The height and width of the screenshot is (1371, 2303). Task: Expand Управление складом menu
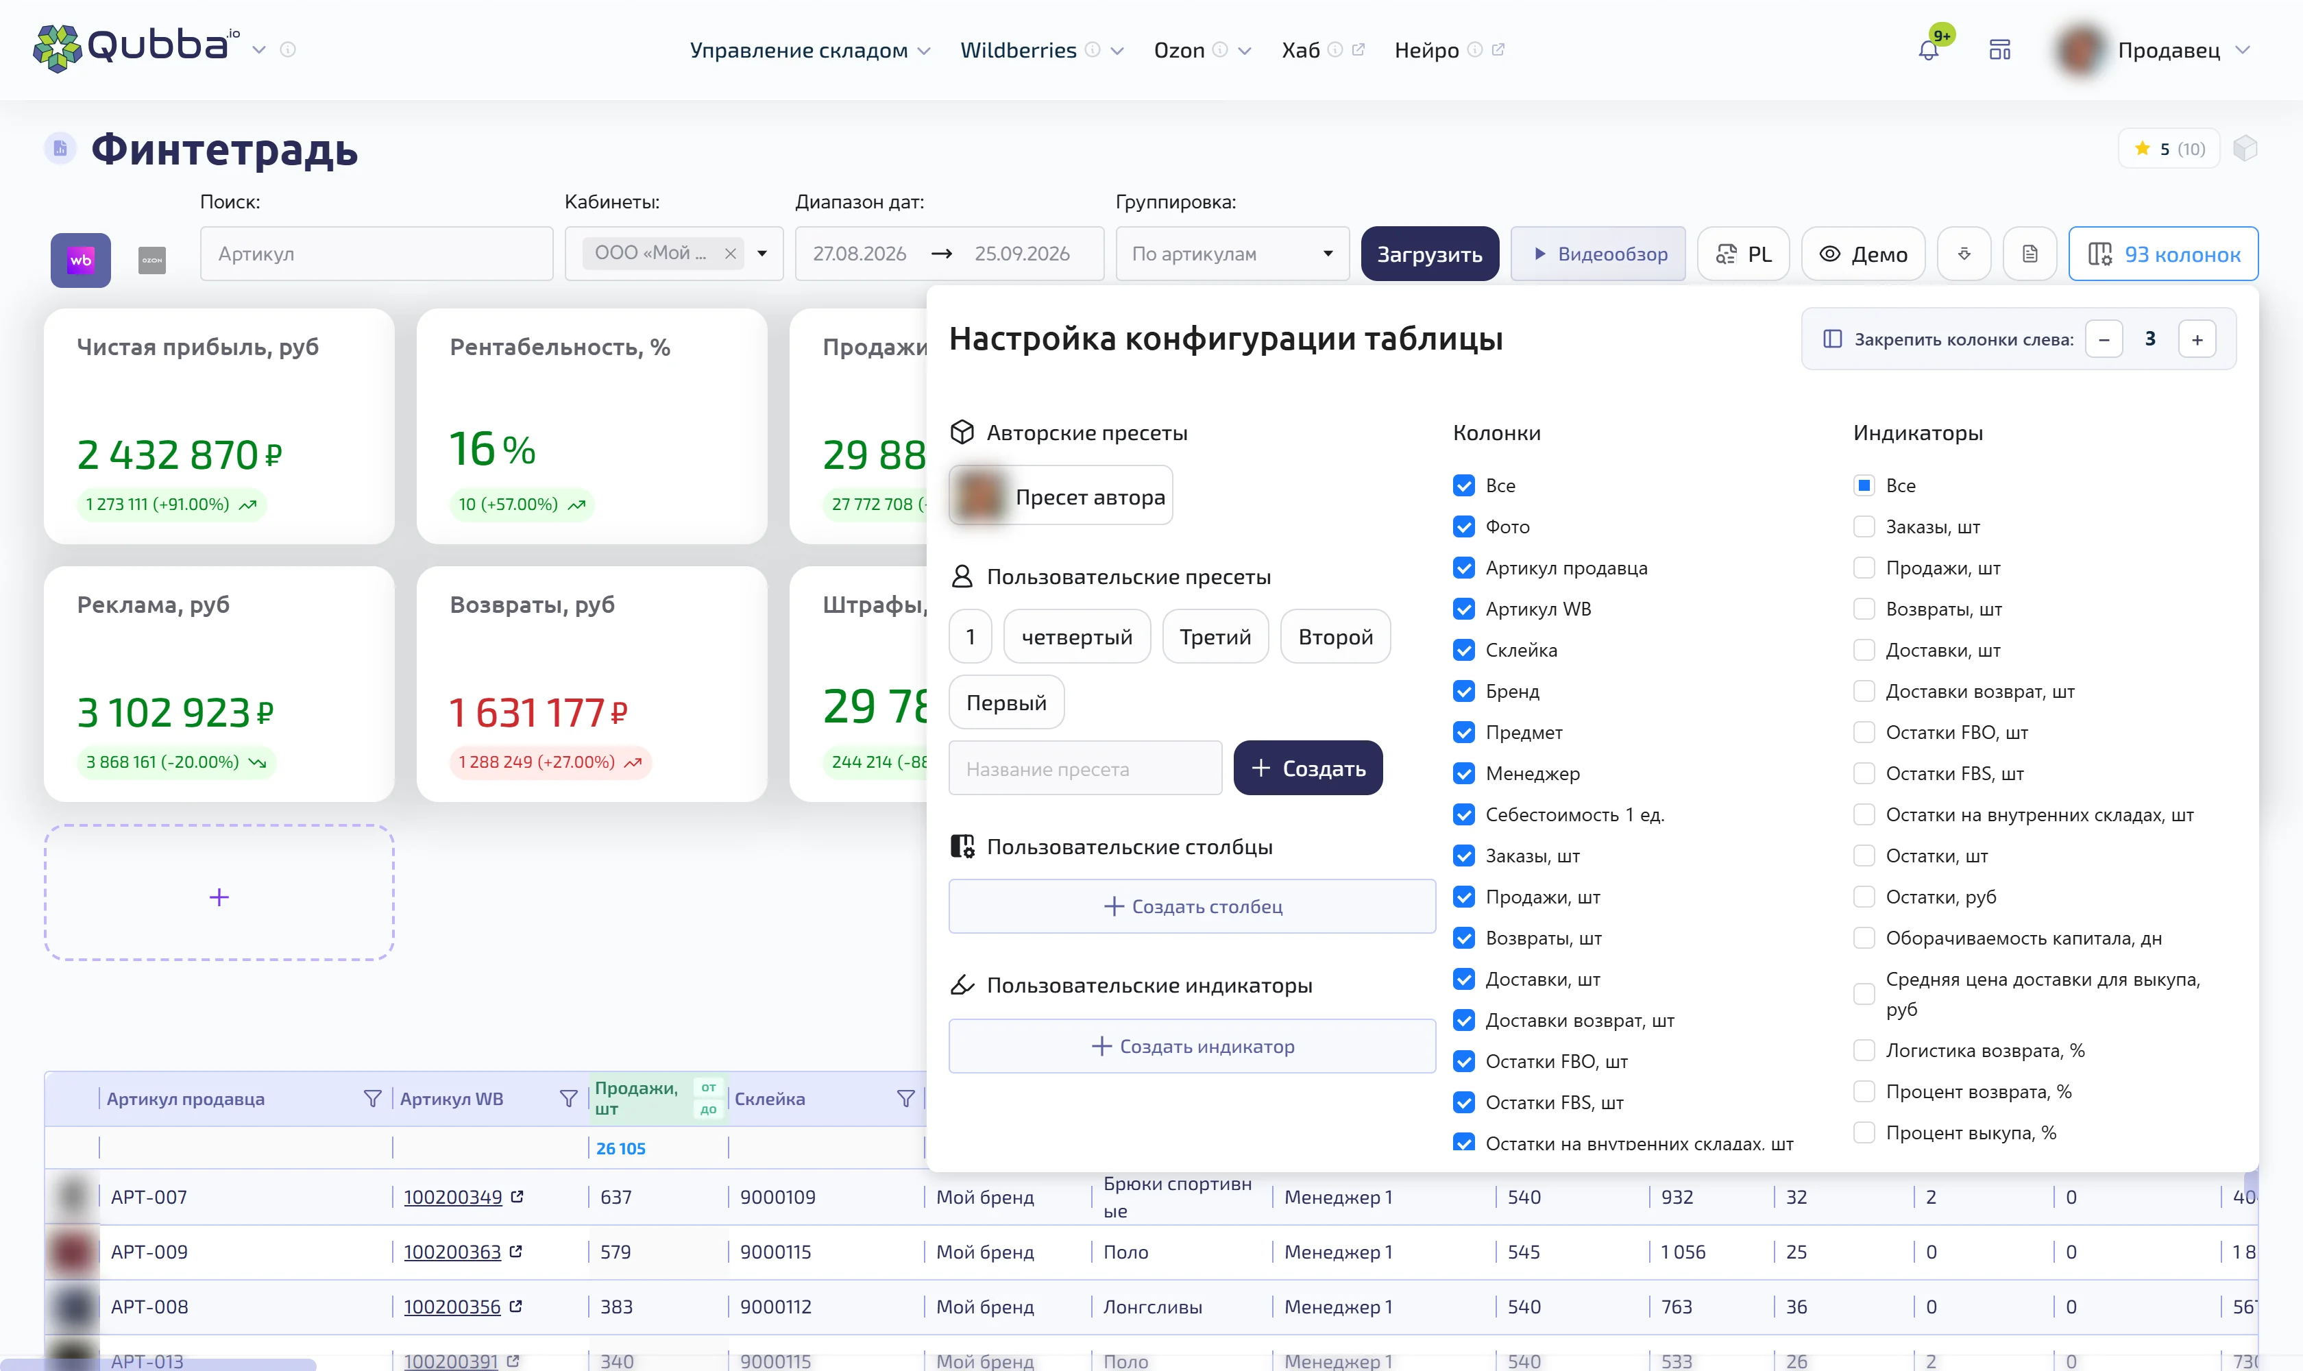(809, 50)
